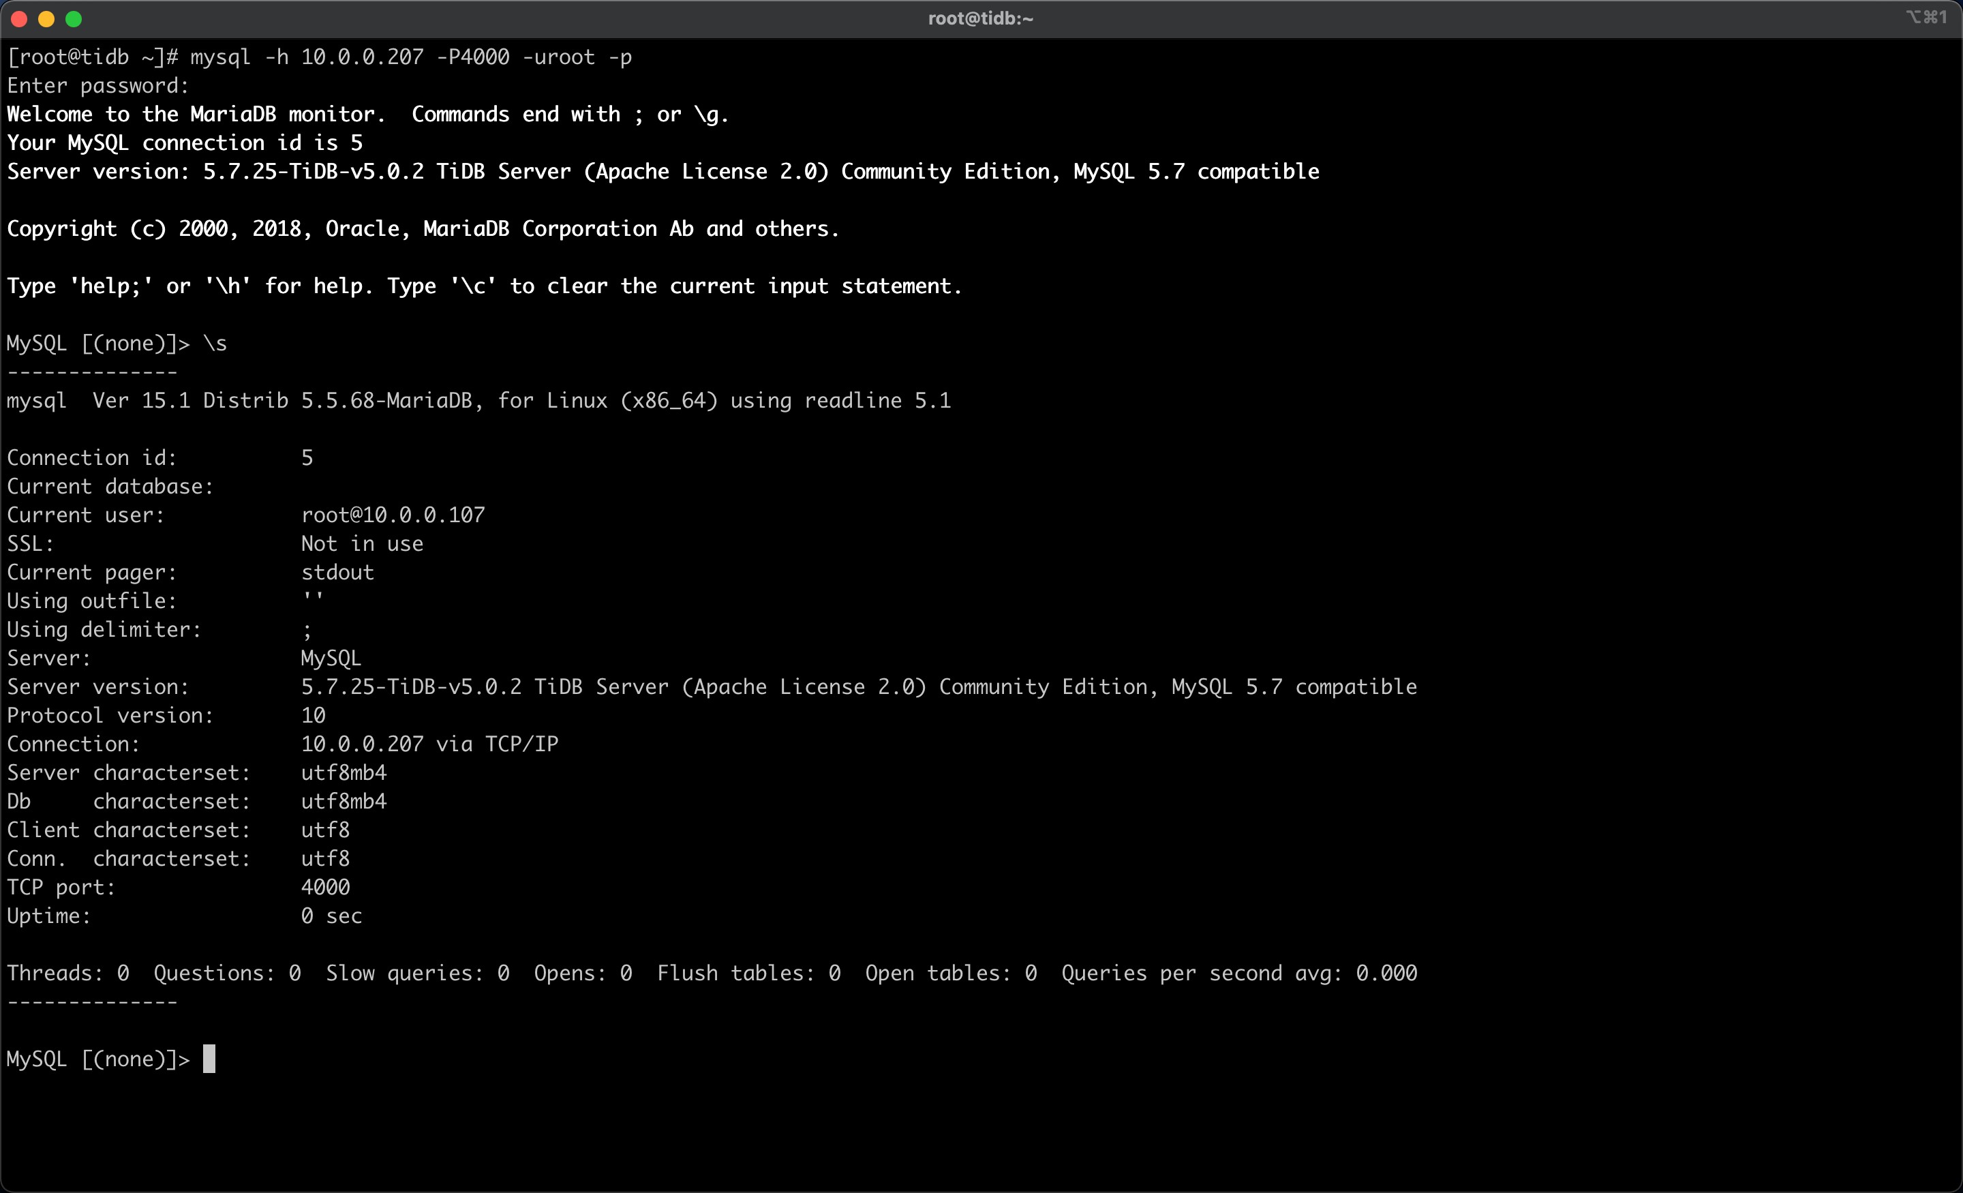This screenshot has width=1963, height=1193.
Task: Click the final 'MySQL [(none)]>' prompt text
Action: coord(98,1060)
